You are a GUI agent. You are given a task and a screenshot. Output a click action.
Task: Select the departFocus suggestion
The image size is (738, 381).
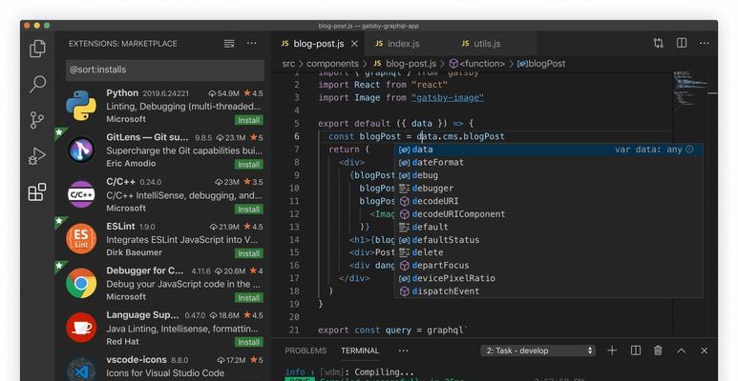[548, 266]
